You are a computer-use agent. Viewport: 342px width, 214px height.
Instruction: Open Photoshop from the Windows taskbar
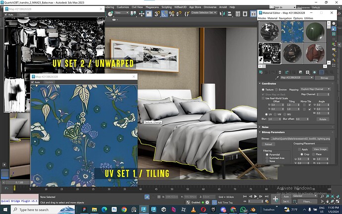point(114,210)
